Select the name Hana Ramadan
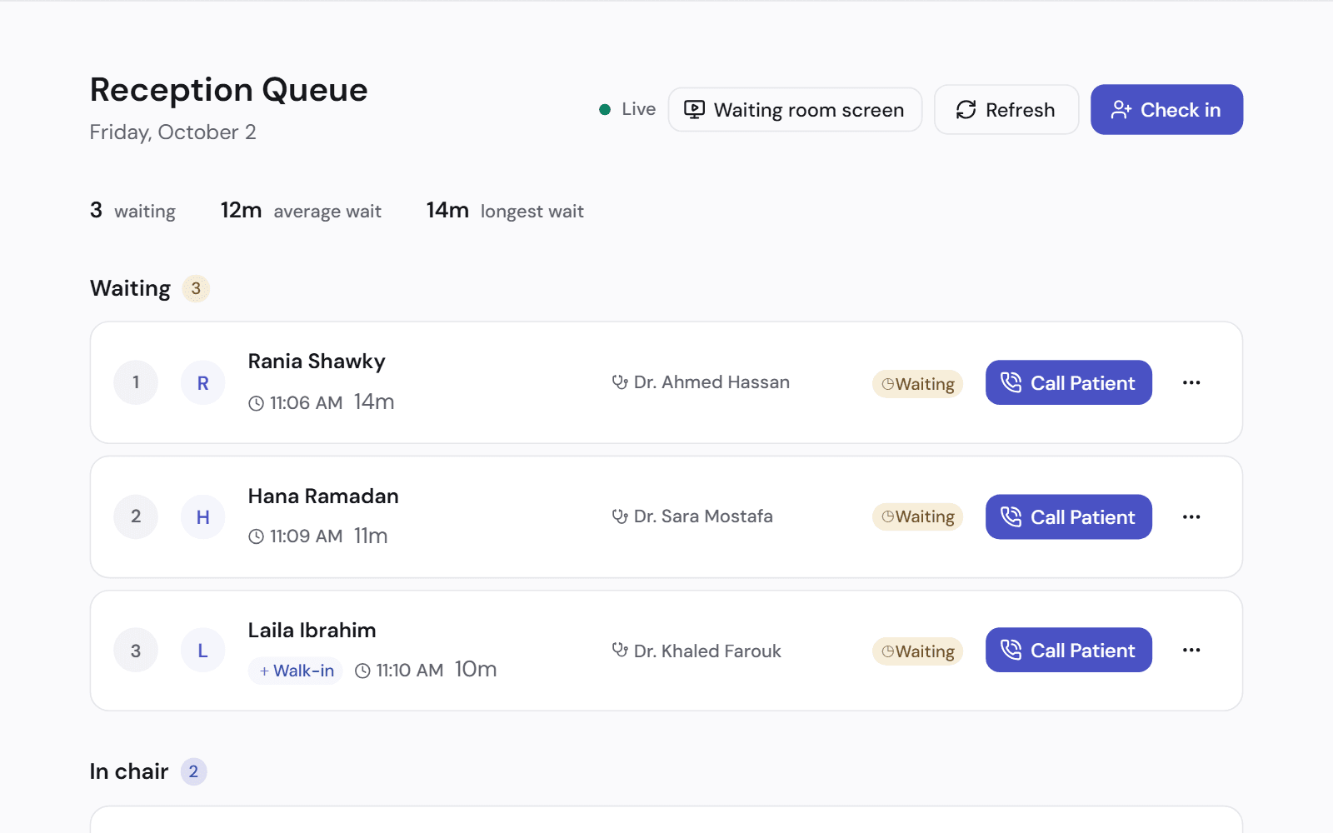This screenshot has width=1333, height=833. (x=323, y=496)
